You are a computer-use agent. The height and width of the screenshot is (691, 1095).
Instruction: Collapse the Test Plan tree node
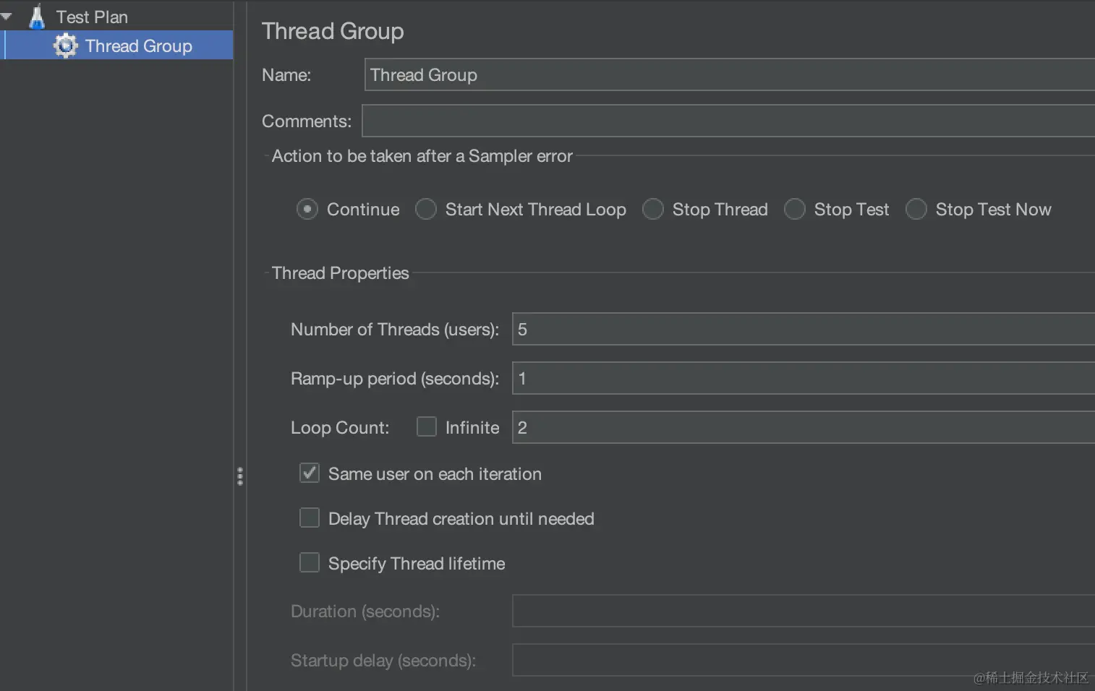click(7, 16)
